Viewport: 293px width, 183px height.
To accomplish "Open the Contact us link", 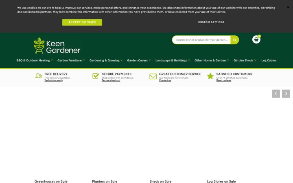I will (x=165, y=80).
